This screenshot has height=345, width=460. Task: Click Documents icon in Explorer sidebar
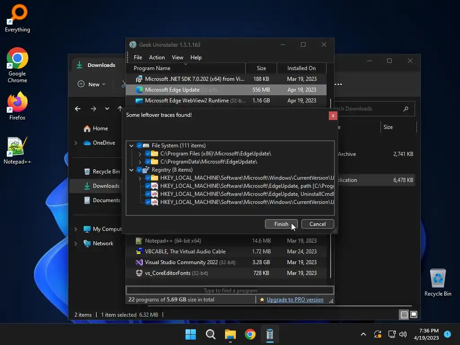tap(87, 200)
